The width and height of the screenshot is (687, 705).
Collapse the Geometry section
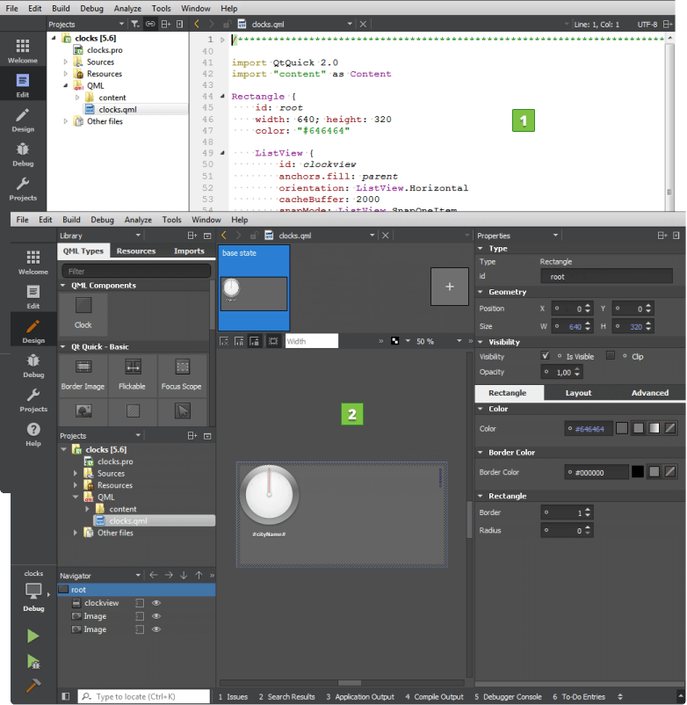tap(481, 292)
